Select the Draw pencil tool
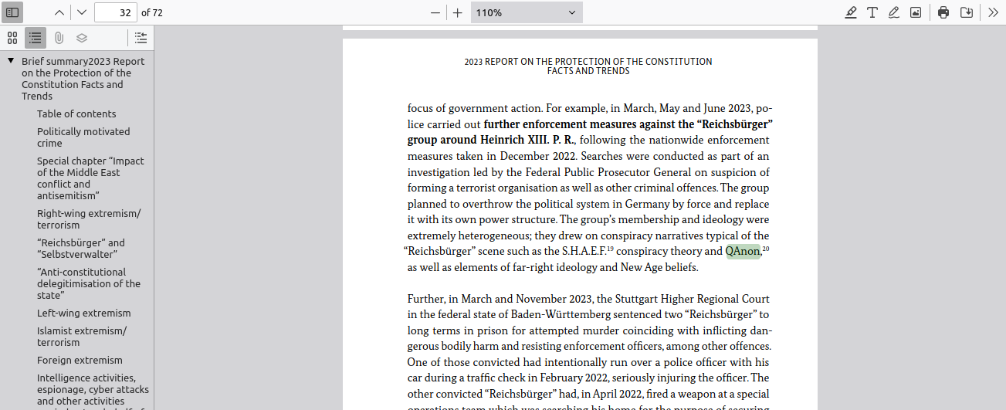 click(894, 12)
